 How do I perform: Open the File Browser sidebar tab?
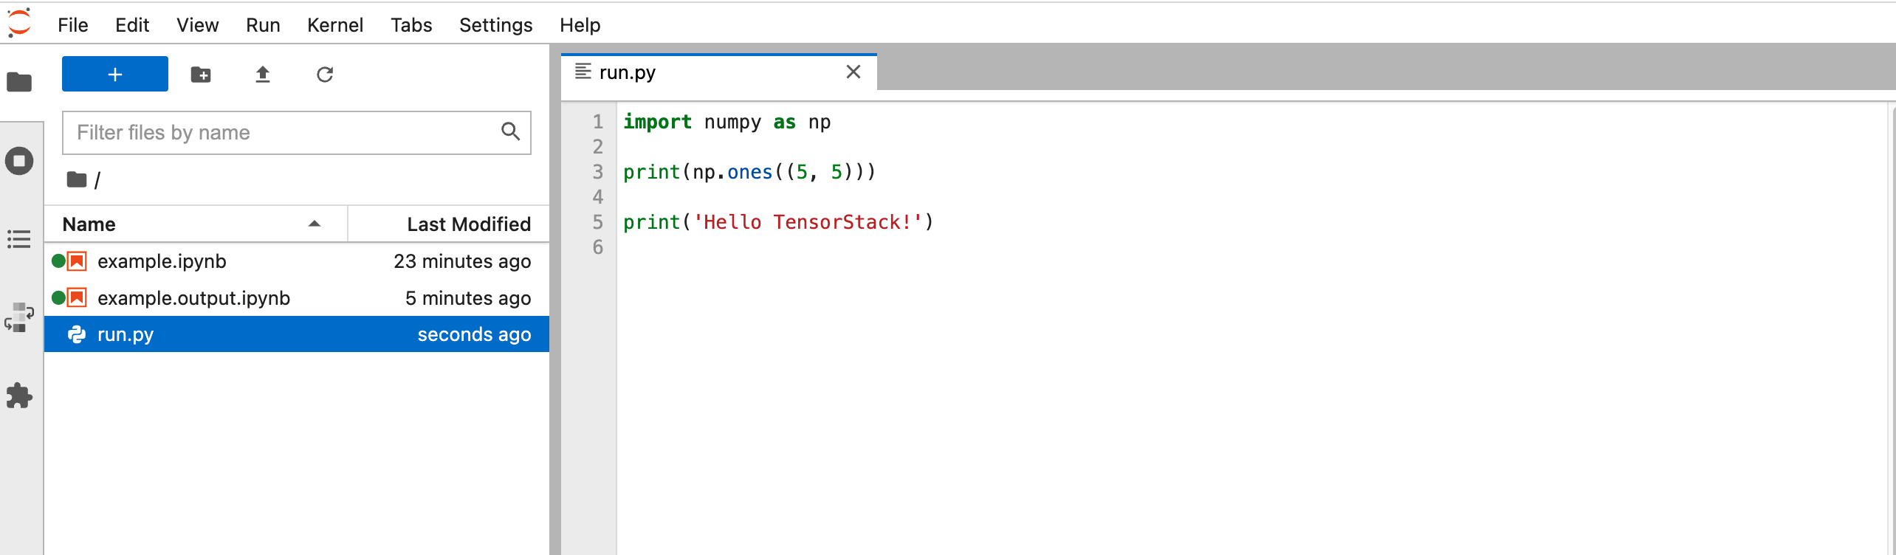pyautogui.click(x=19, y=82)
